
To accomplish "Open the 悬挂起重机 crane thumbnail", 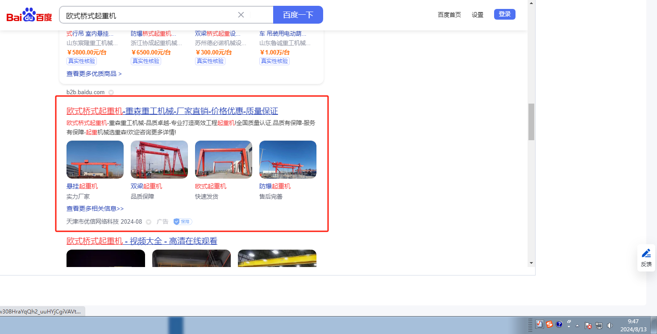I will (95, 160).
